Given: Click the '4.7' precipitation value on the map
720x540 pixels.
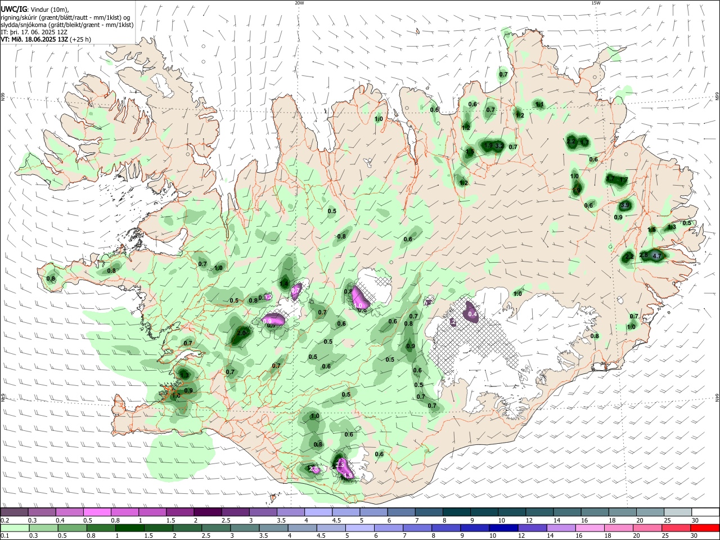Looking at the screenshot, I should pyautogui.click(x=657, y=256).
